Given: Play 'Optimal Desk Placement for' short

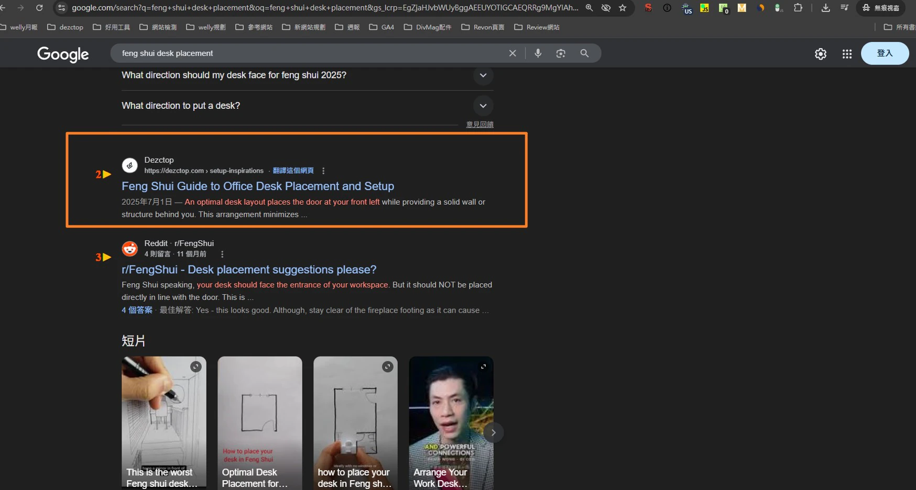Looking at the screenshot, I should [260, 423].
